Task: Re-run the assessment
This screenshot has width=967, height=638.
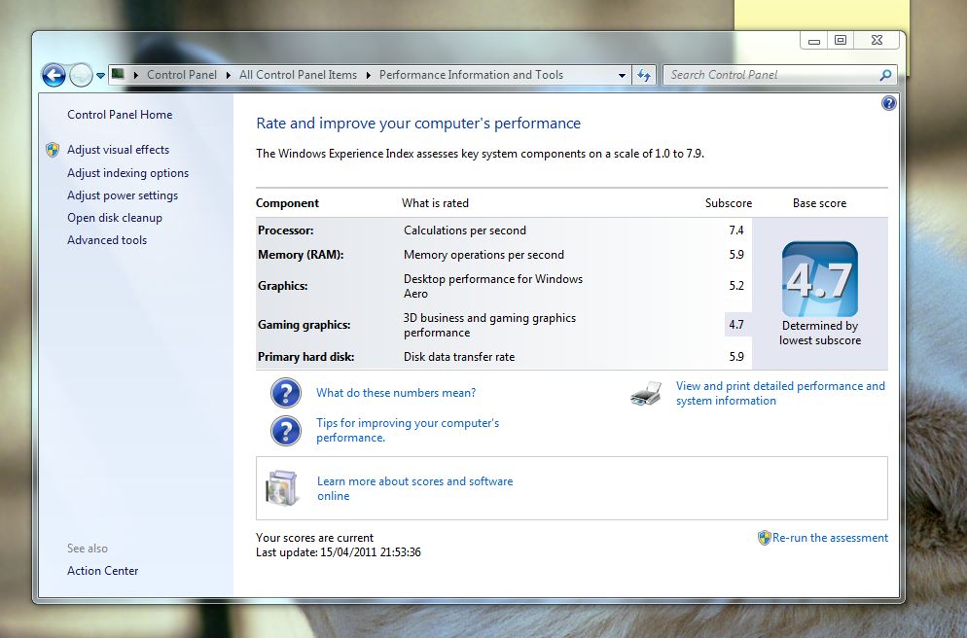Action: click(830, 538)
